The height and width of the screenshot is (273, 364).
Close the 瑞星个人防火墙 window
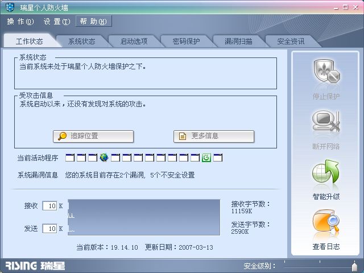[355, 7]
